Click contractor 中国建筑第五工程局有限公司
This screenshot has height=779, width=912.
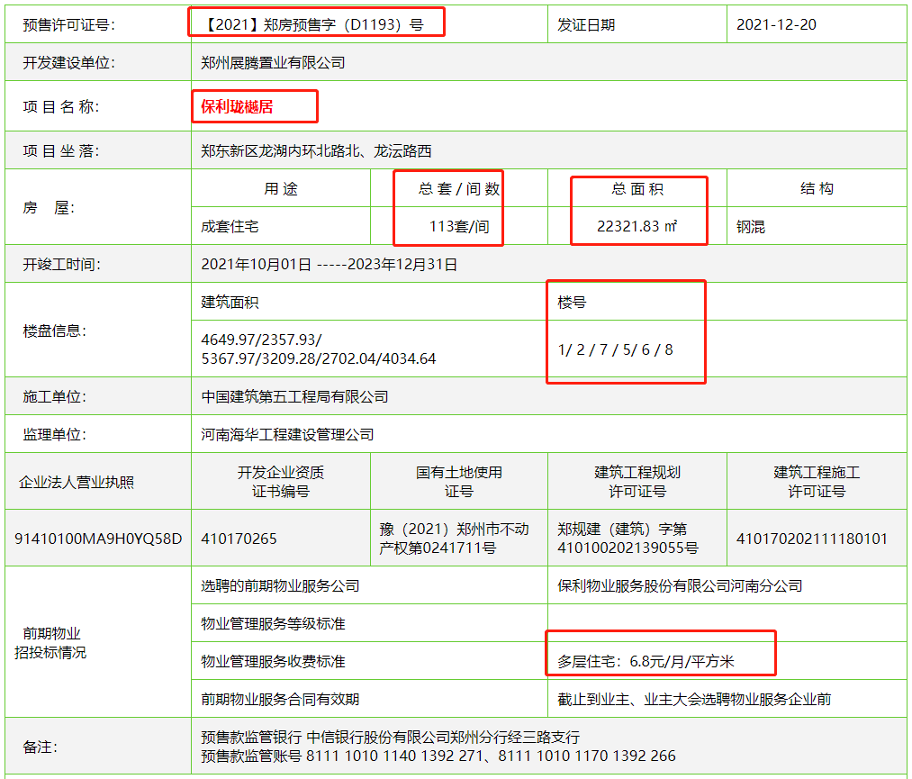click(294, 396)
